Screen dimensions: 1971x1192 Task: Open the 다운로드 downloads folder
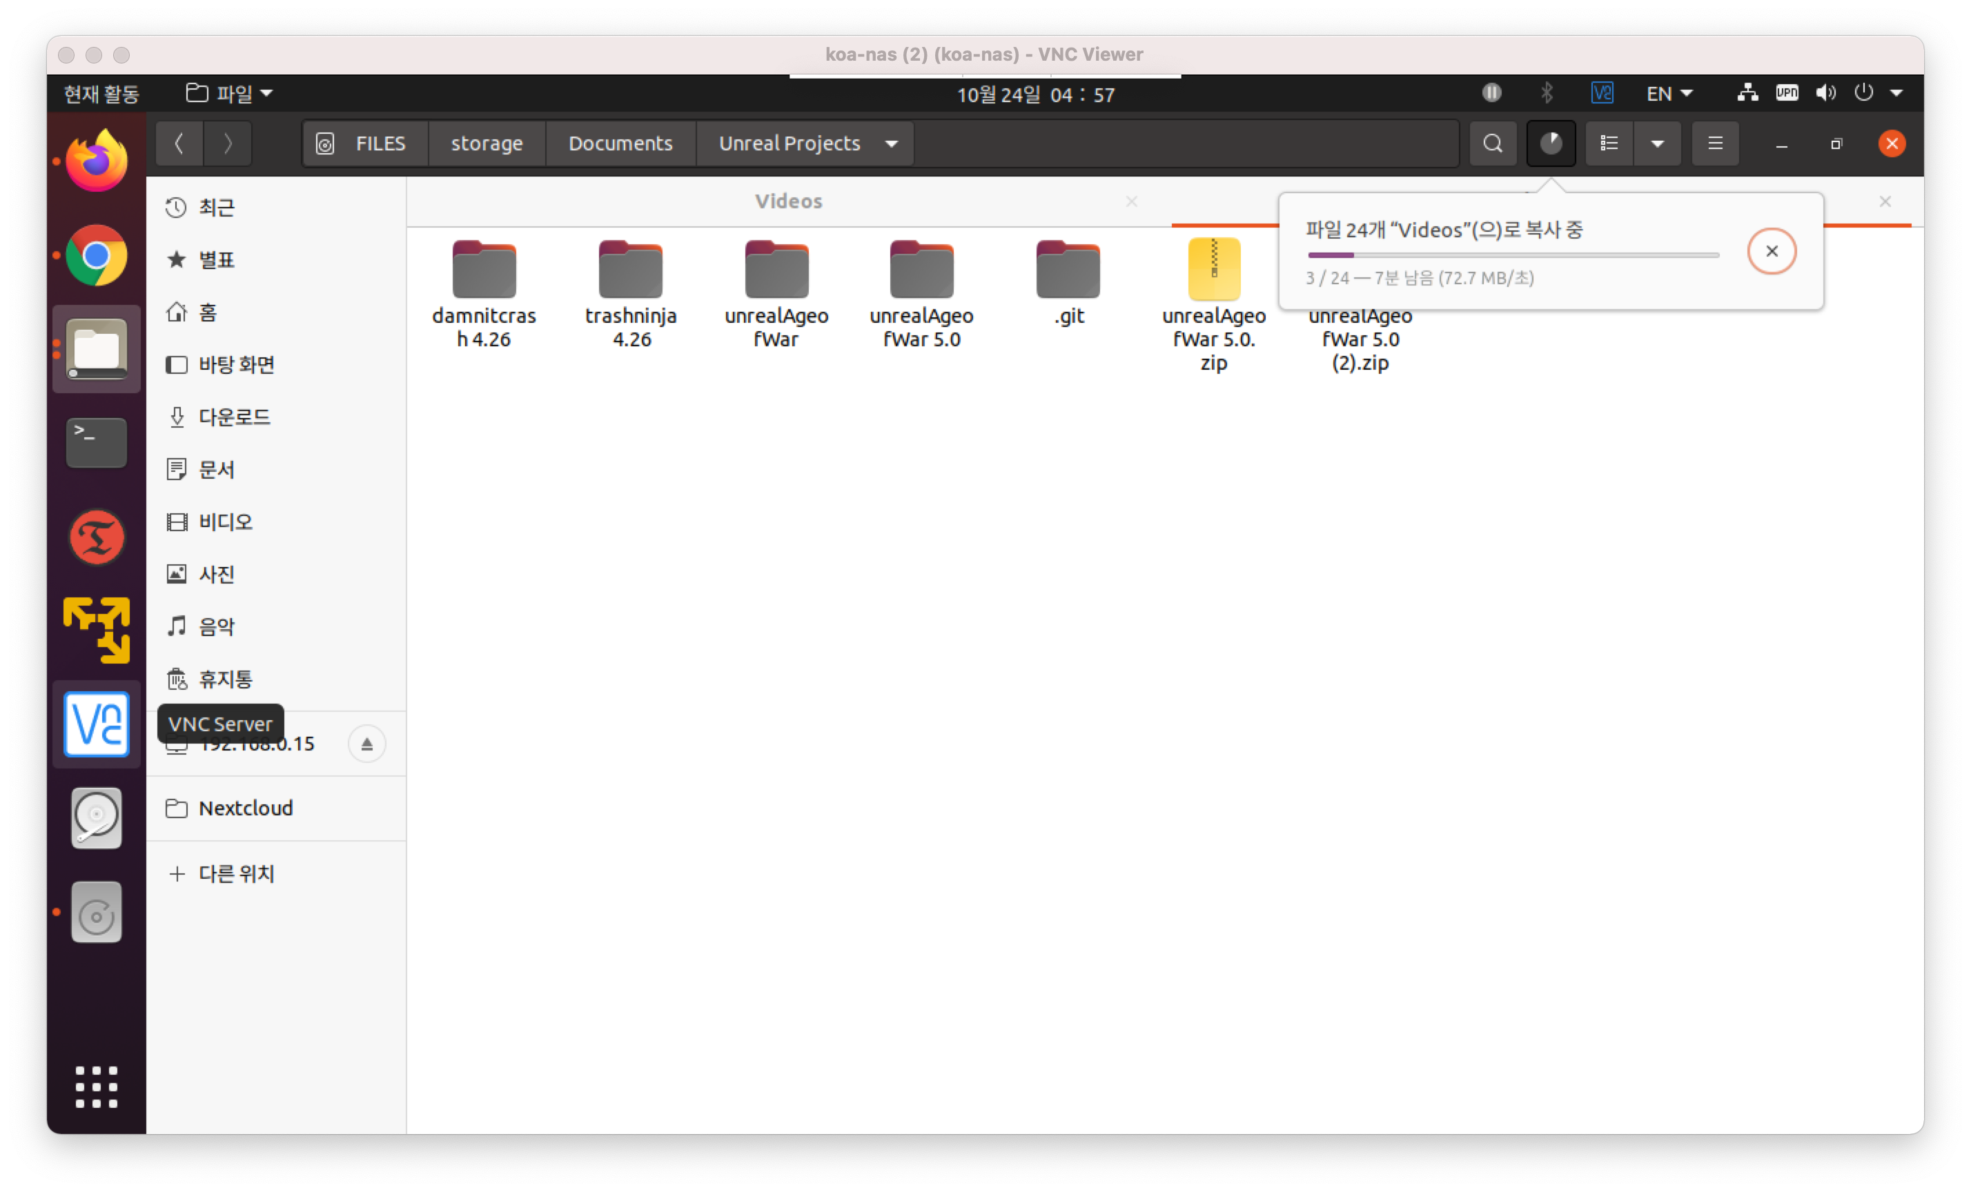pos(235,417)
